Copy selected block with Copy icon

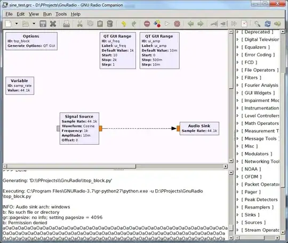click(90, 24)
